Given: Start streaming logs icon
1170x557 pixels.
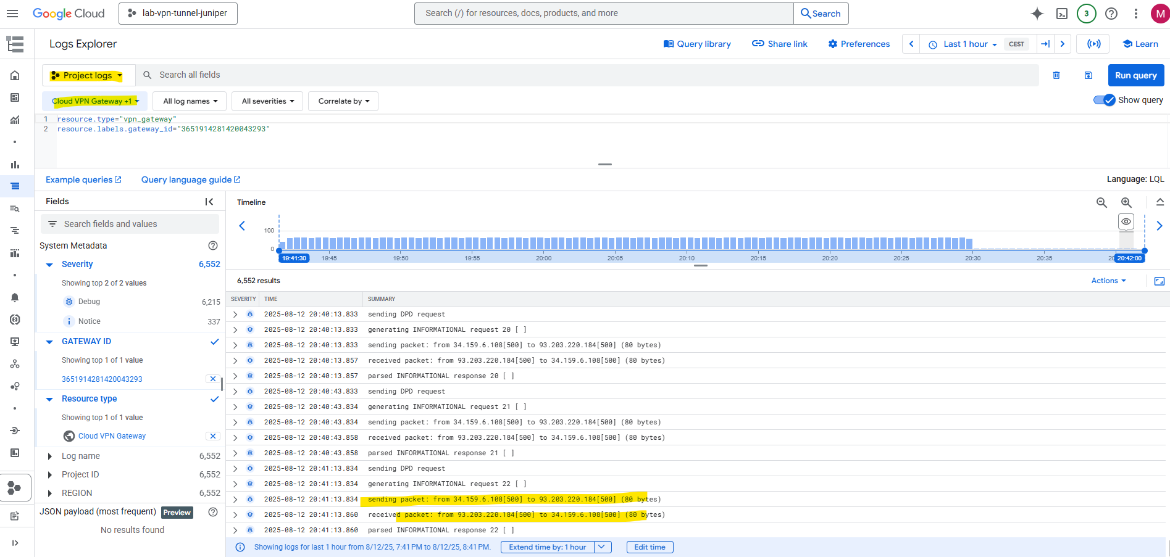Looking at the screenshot, I should (1094, 44).
